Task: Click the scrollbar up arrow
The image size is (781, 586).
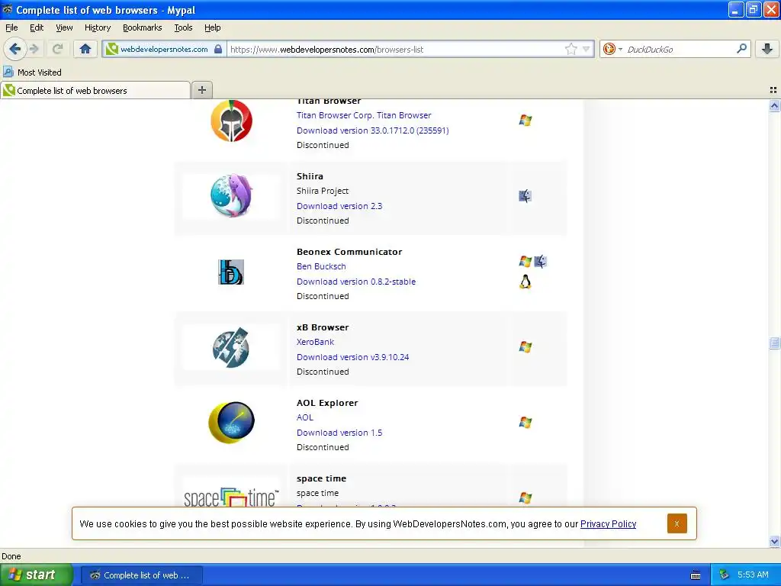Action: pos(774,105)
